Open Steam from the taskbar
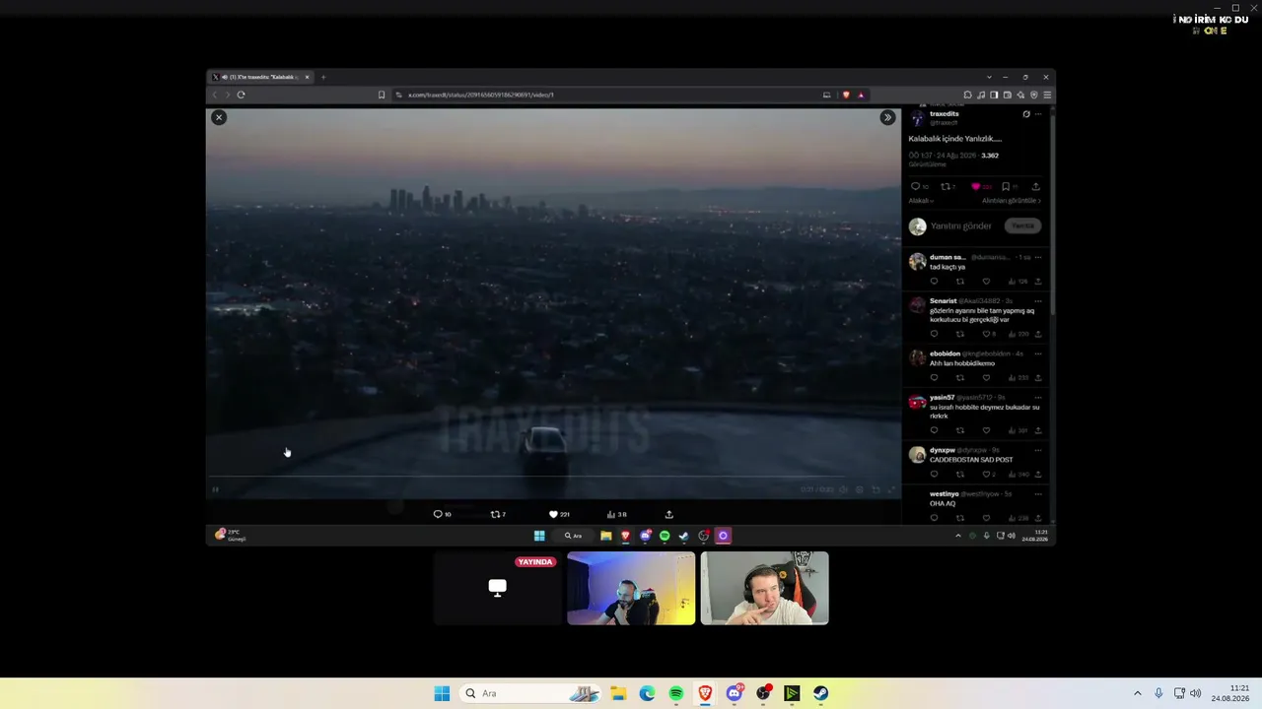Image resolution: width=1262 pixels, height=709 pixels. (820, 693)
